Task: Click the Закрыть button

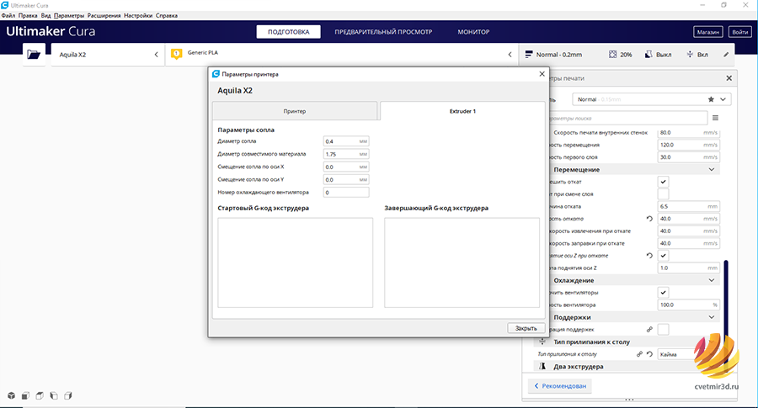Action: (526, 328)
